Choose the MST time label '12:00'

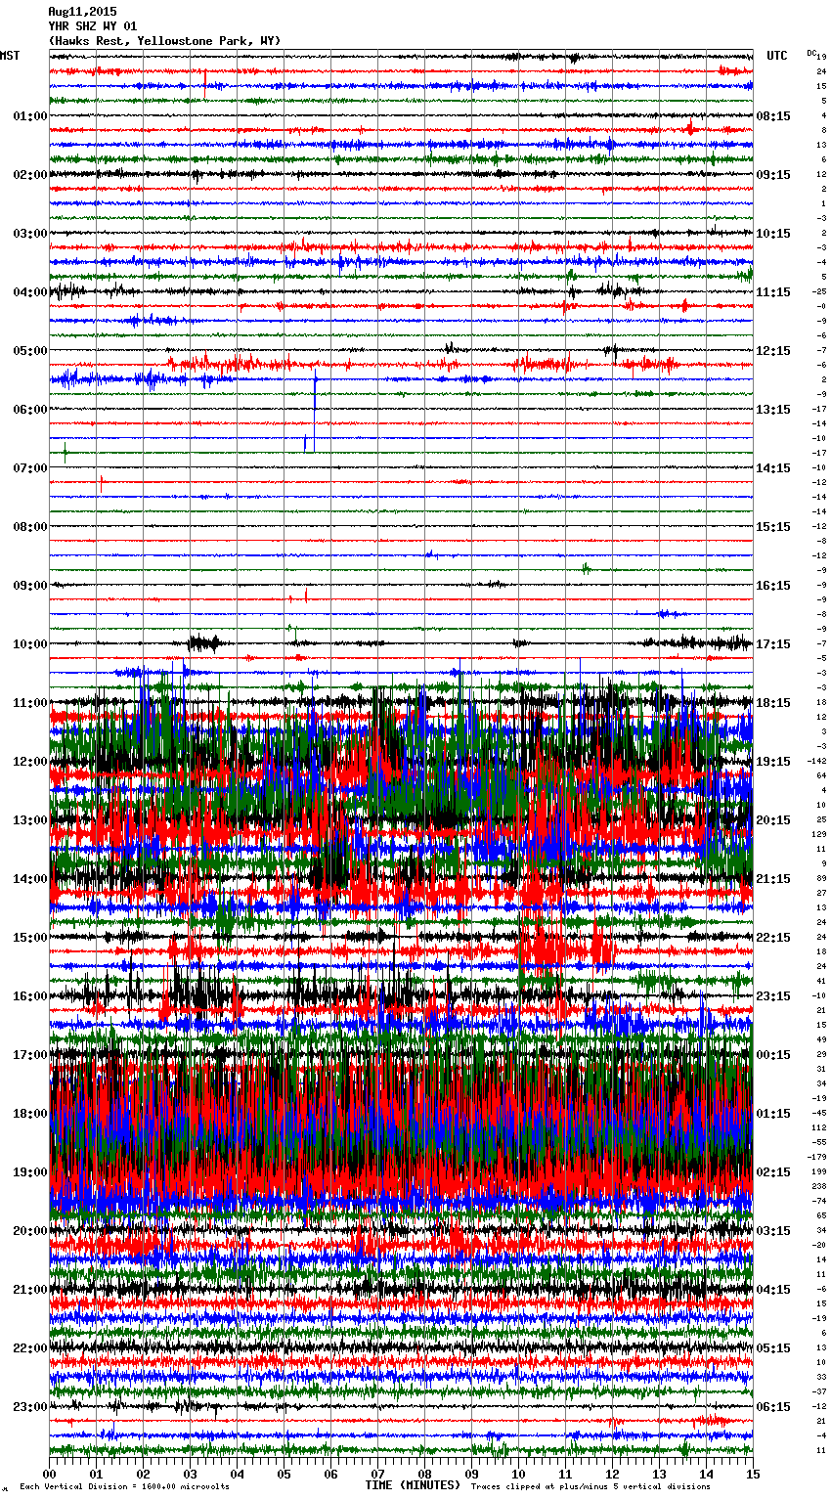(30, 762)
